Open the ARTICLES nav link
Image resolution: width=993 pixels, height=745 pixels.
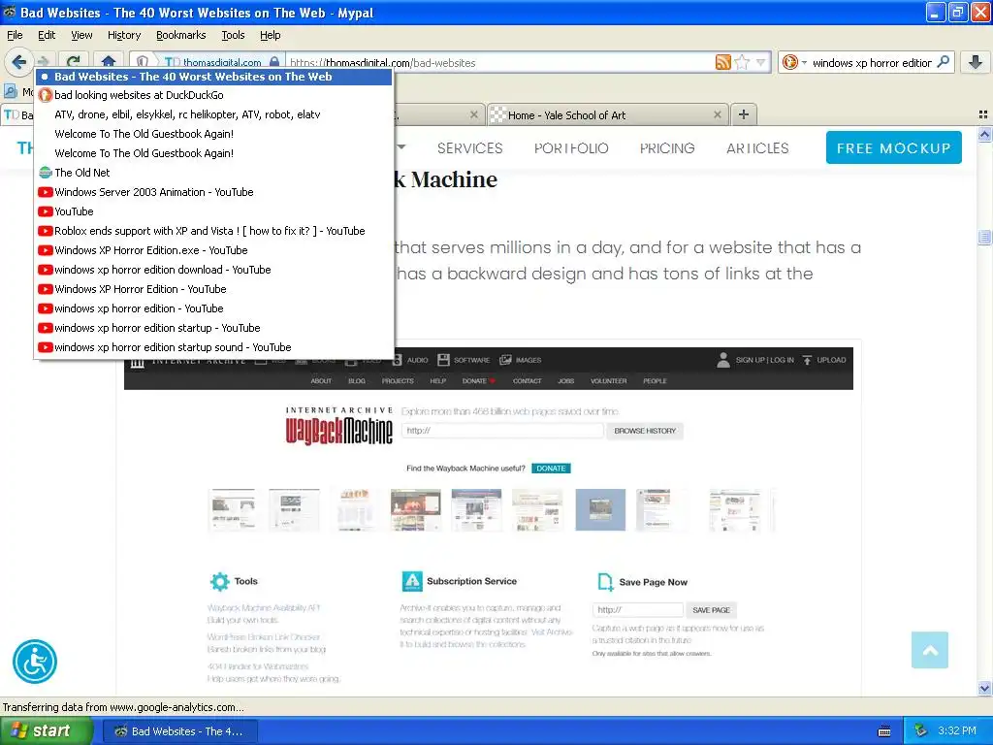click(757, 148)
